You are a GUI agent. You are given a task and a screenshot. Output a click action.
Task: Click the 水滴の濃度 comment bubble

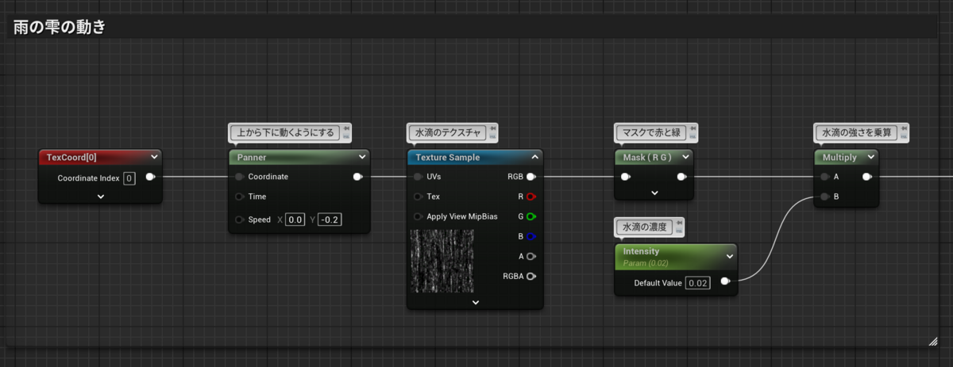click(x=644, y=227)
